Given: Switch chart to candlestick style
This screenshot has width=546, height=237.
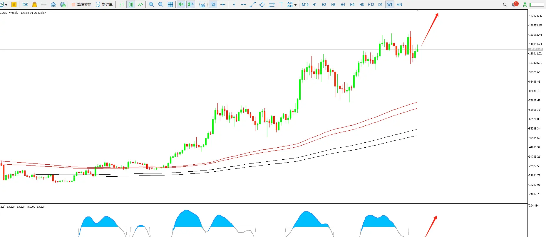Looking at the screenshot, I should [131, 4].
